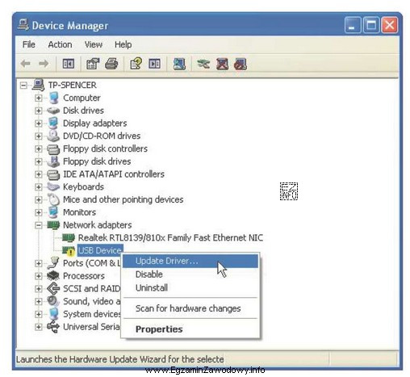The height and width of the screenshot is (377, 410).
Task: Close the Device Manager window
Action: (x=389, y=25)
